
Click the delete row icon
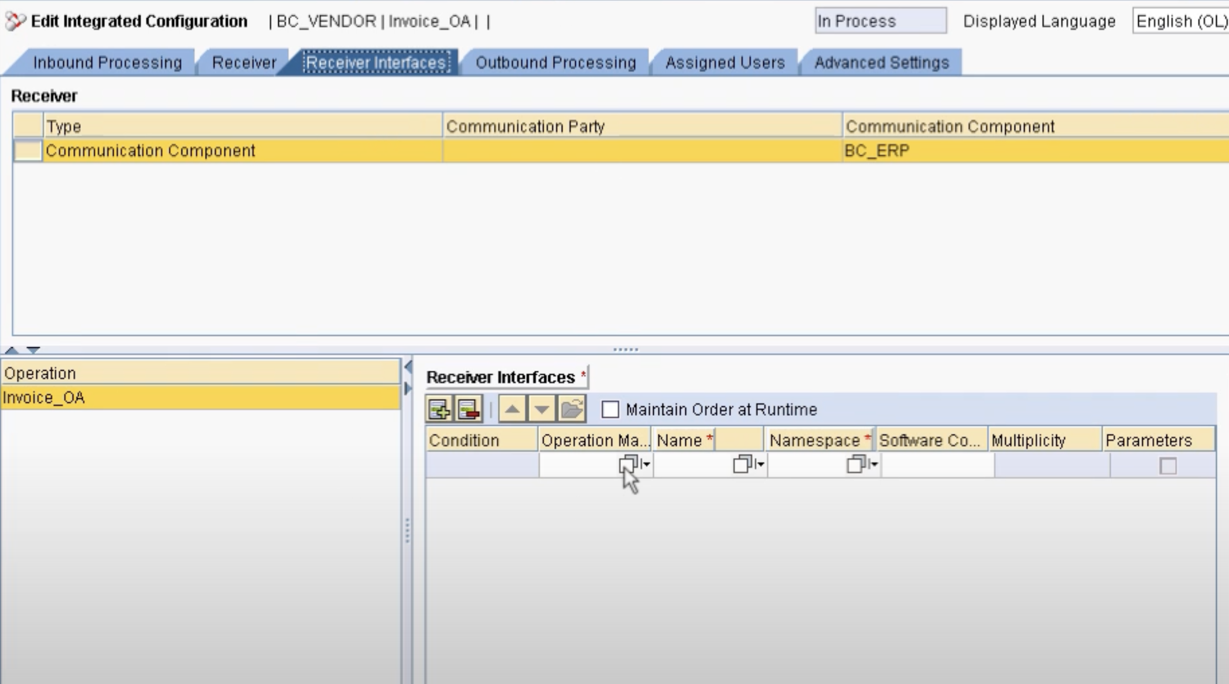[468, 409]
